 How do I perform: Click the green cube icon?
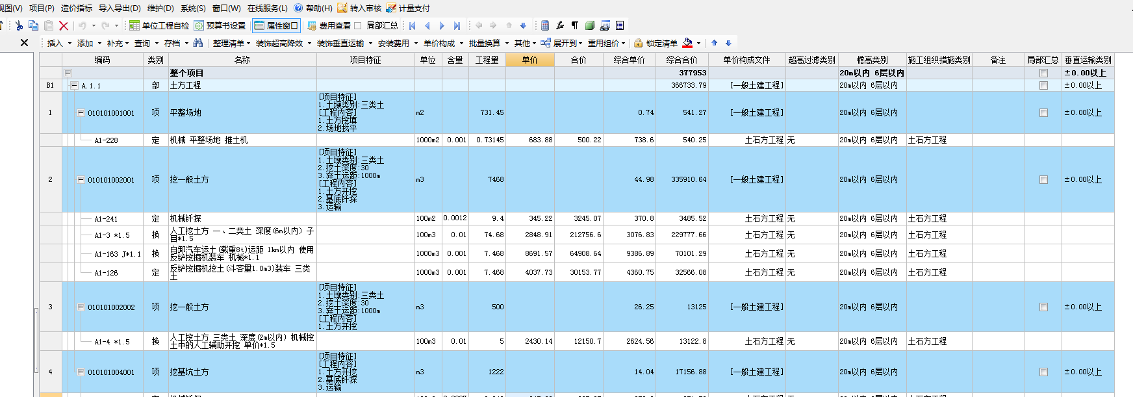(590, 25)
